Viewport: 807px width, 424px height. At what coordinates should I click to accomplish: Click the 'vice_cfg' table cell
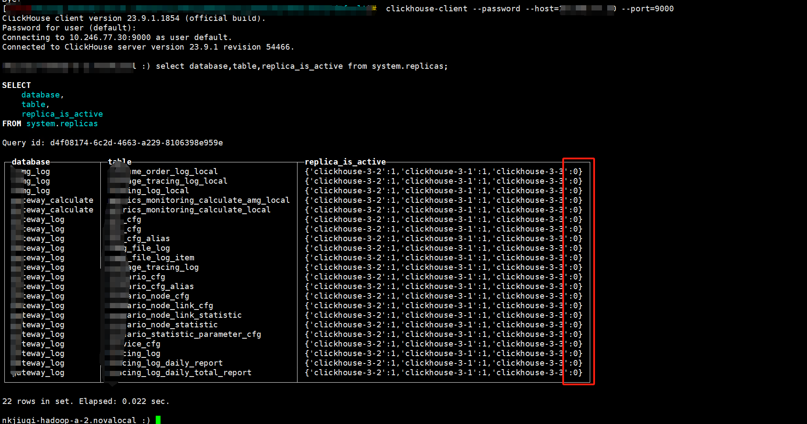[142, 344]
